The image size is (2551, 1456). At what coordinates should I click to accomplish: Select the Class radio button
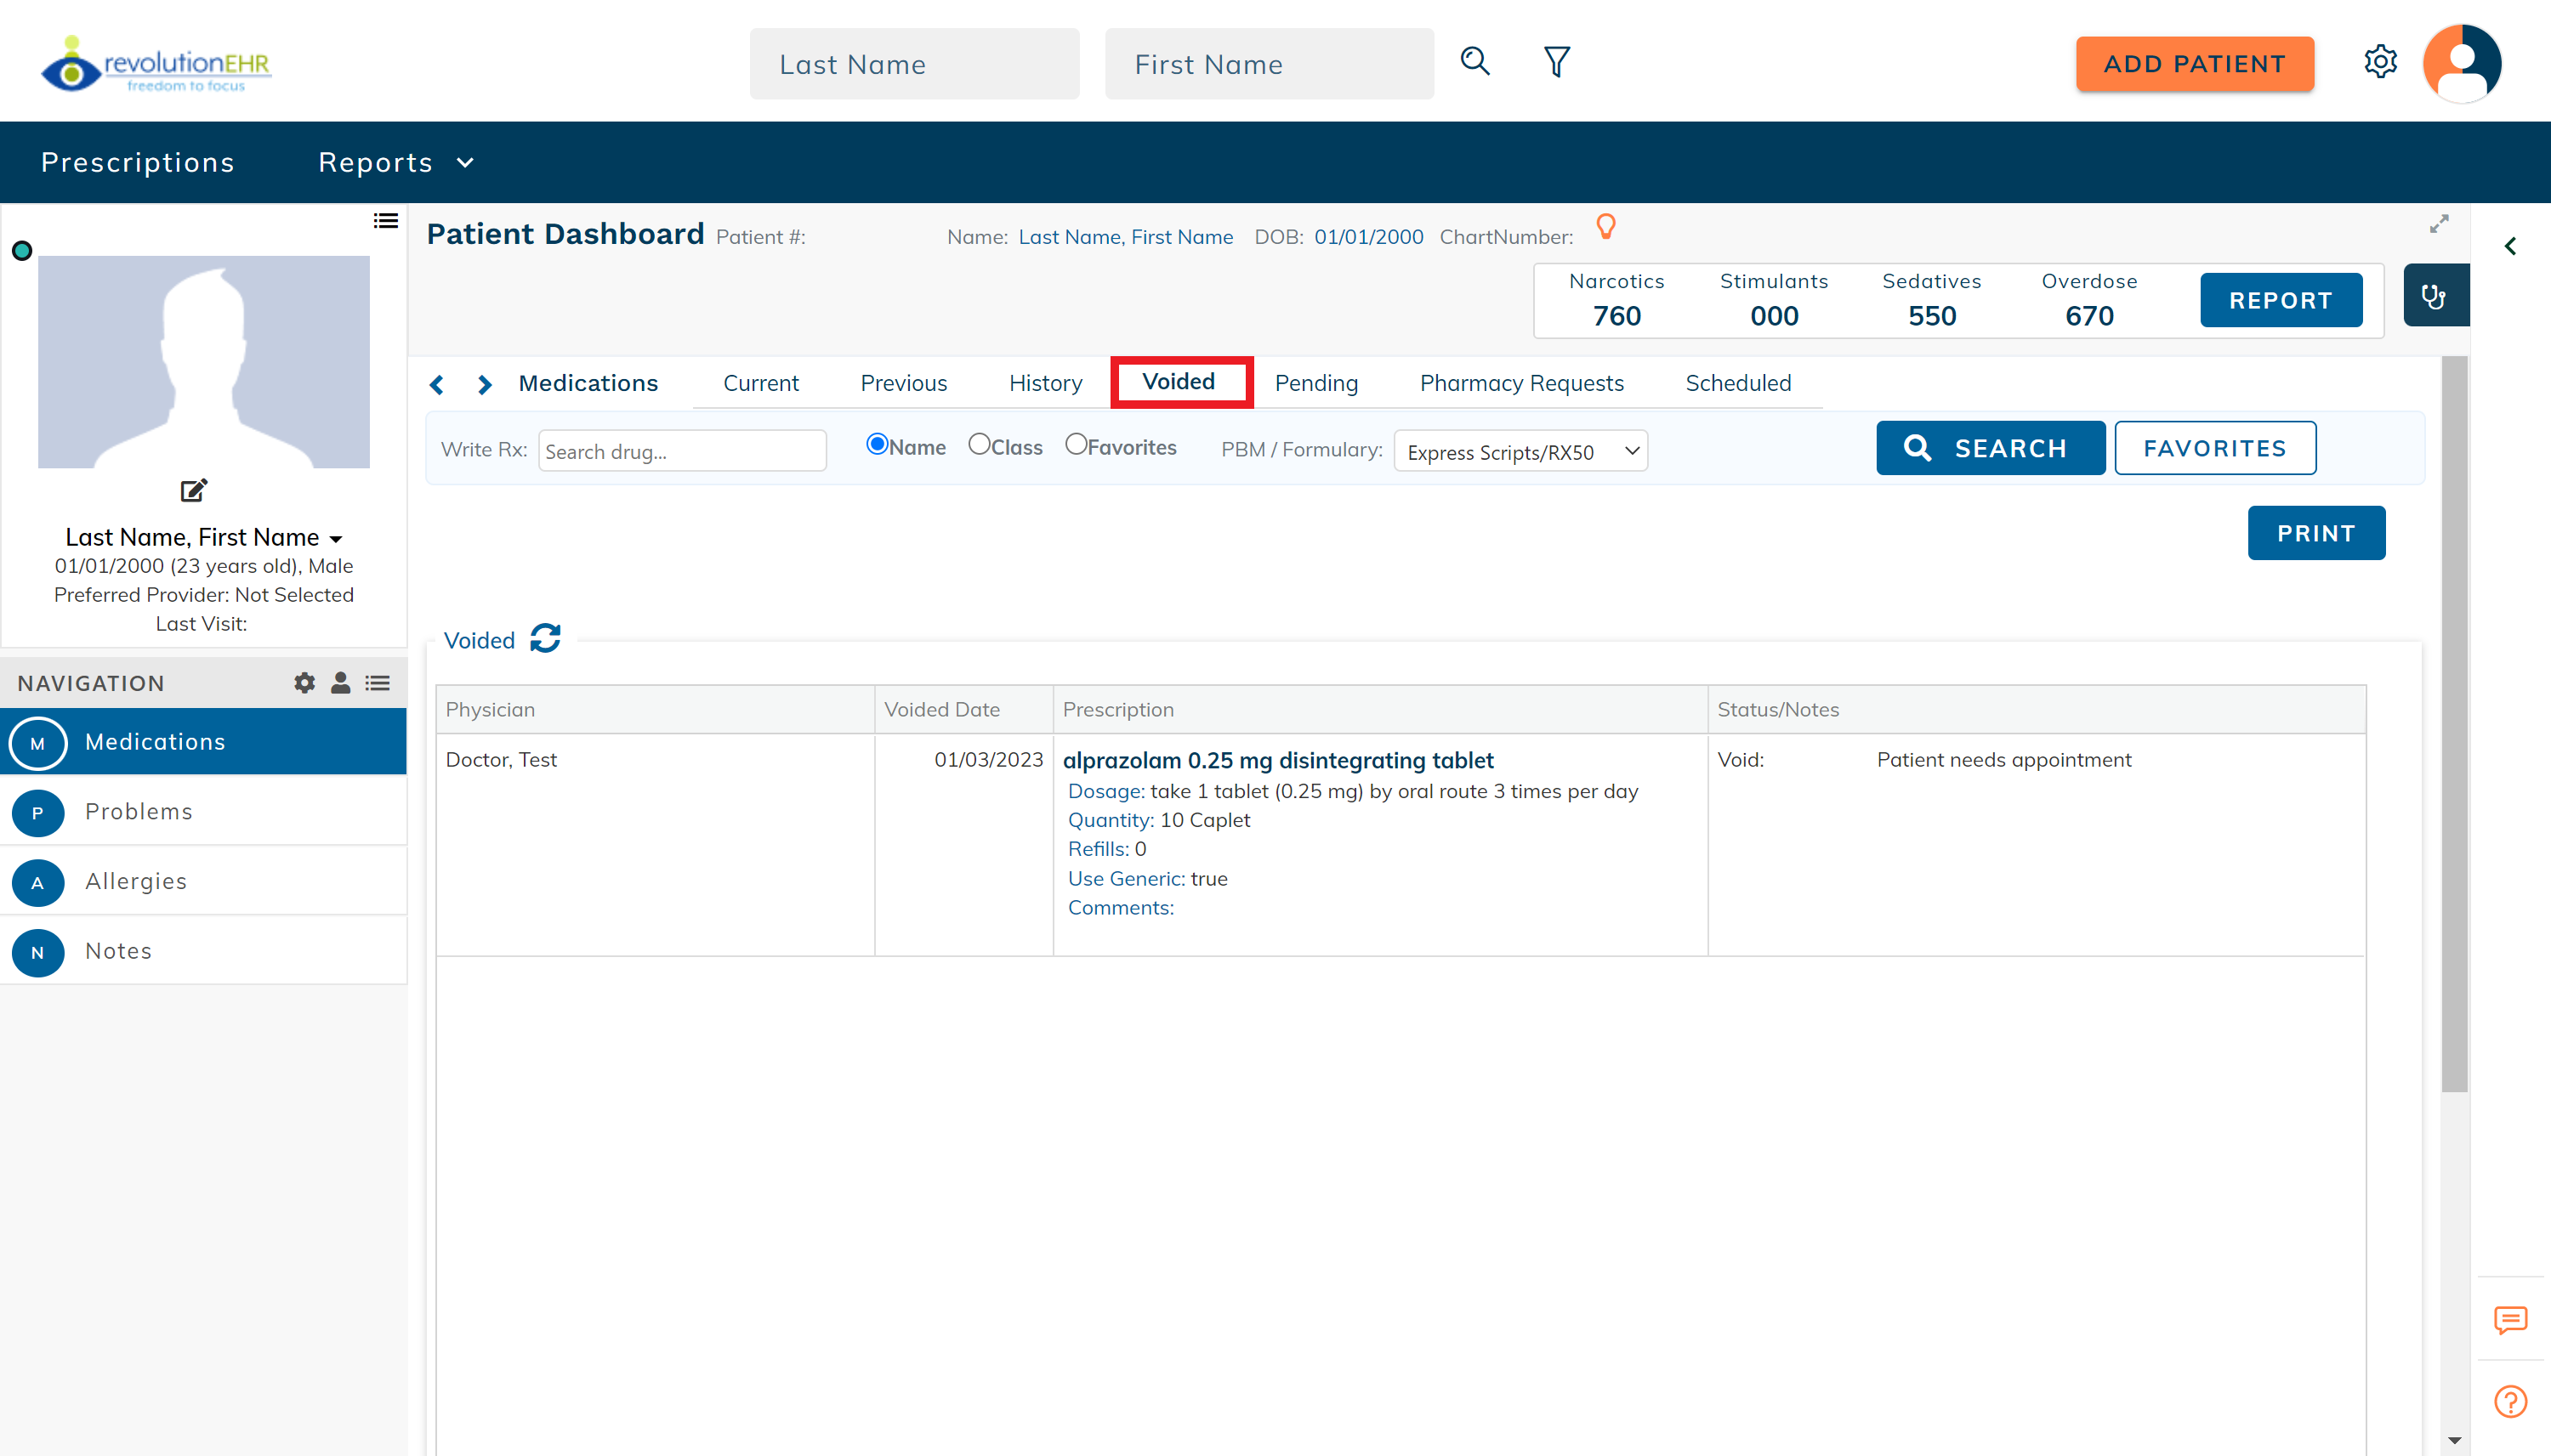pos(979,445)
